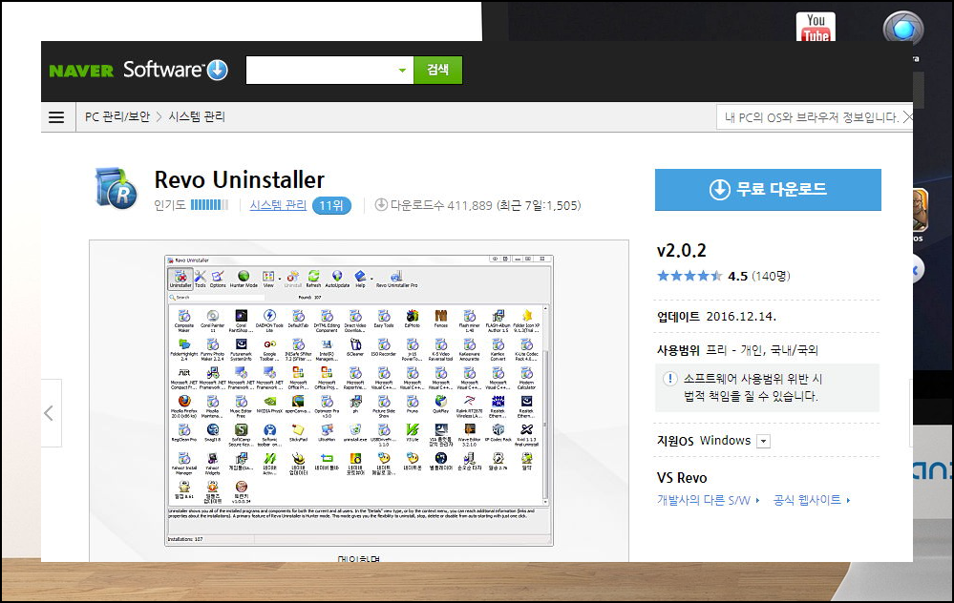
Task: Close the 내 PC의 OS와 브라우저 정보 notice
Action: pyautogui.click(x=907, y=117)
